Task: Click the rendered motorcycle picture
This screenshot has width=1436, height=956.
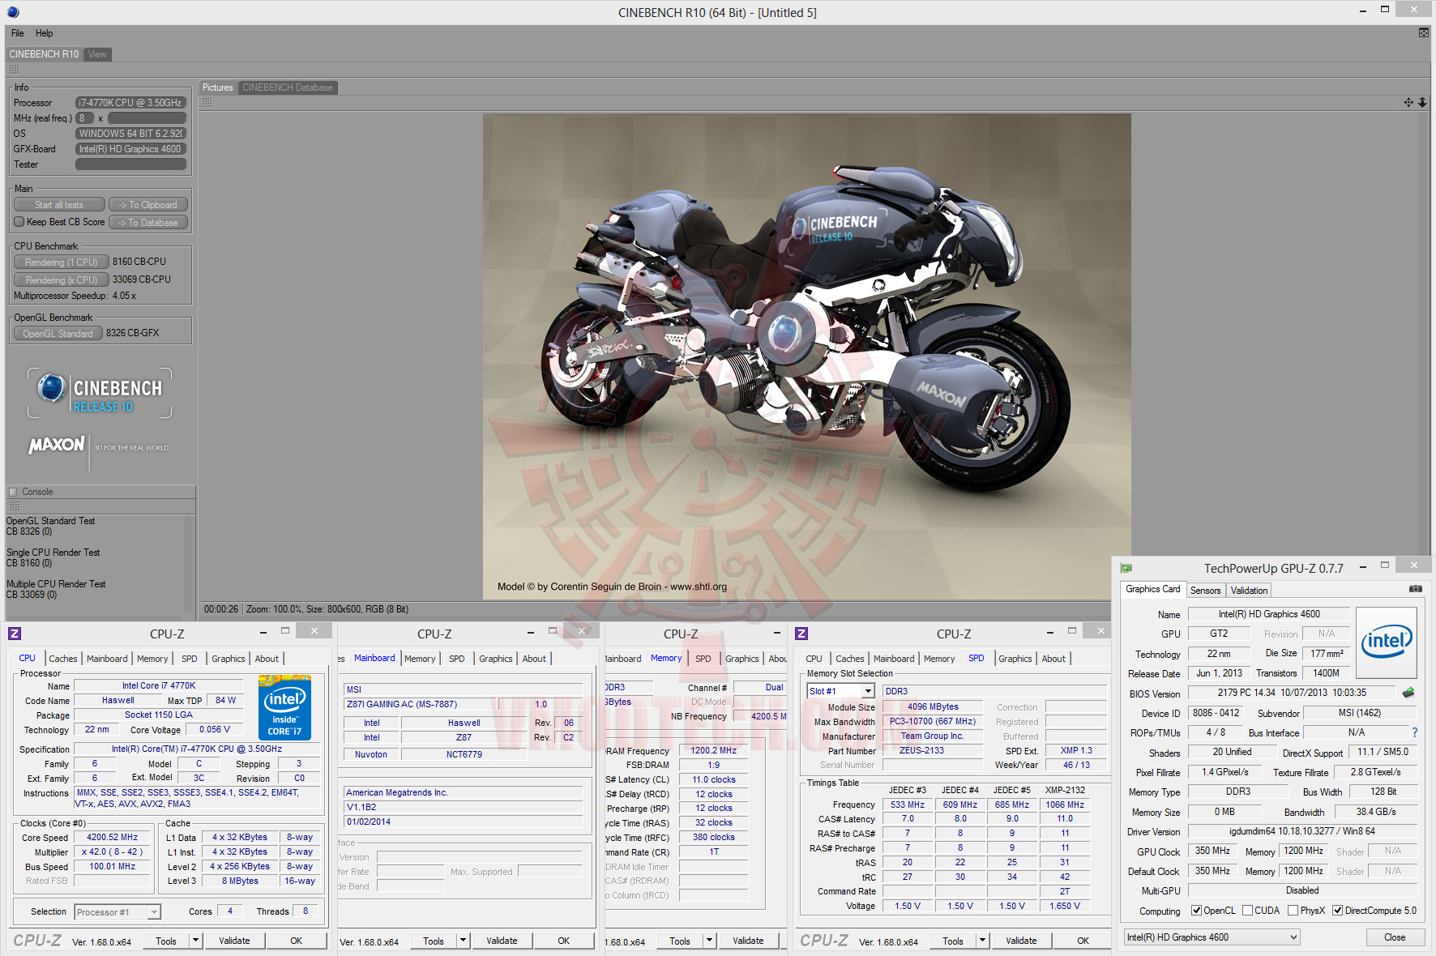Action: (806, 356)
